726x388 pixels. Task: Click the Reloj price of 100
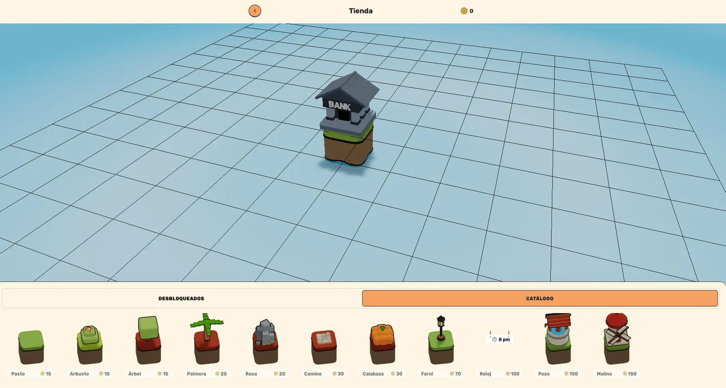[x=513, y=374]
